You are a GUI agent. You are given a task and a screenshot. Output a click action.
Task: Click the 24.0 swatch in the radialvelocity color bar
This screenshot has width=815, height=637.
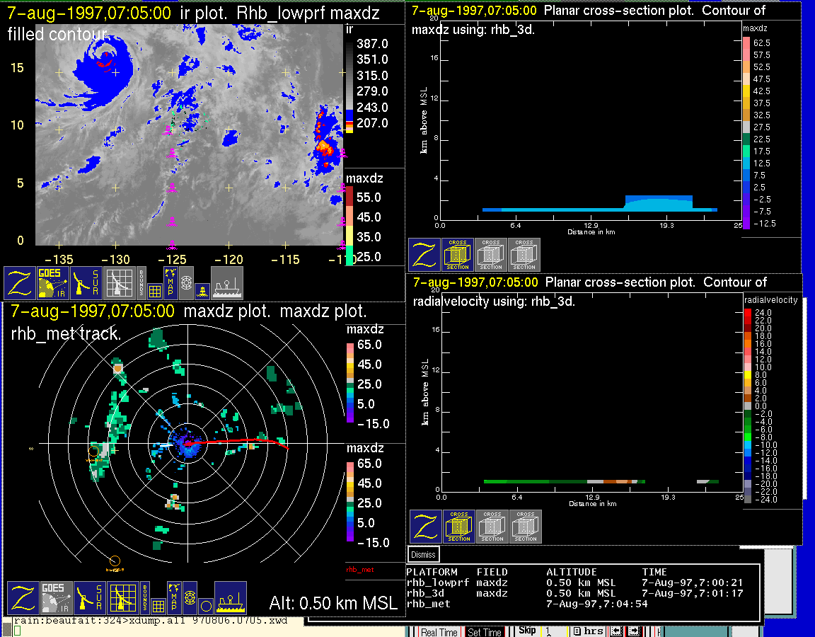pyautogui.click(x=747, y=313)
